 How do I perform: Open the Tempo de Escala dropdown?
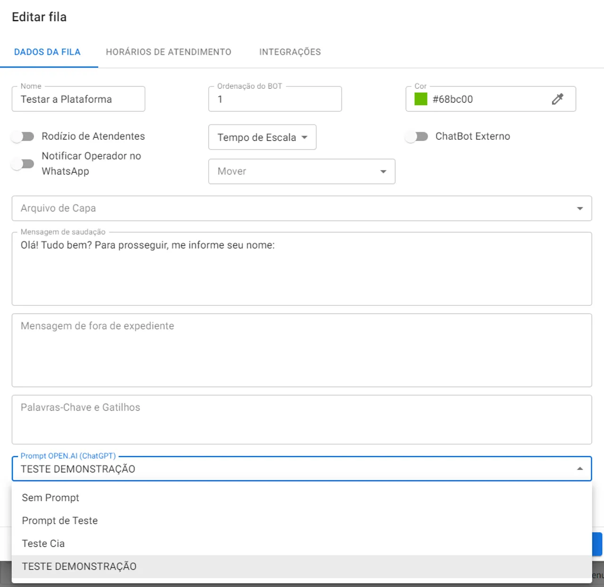[x=262, y=137]
